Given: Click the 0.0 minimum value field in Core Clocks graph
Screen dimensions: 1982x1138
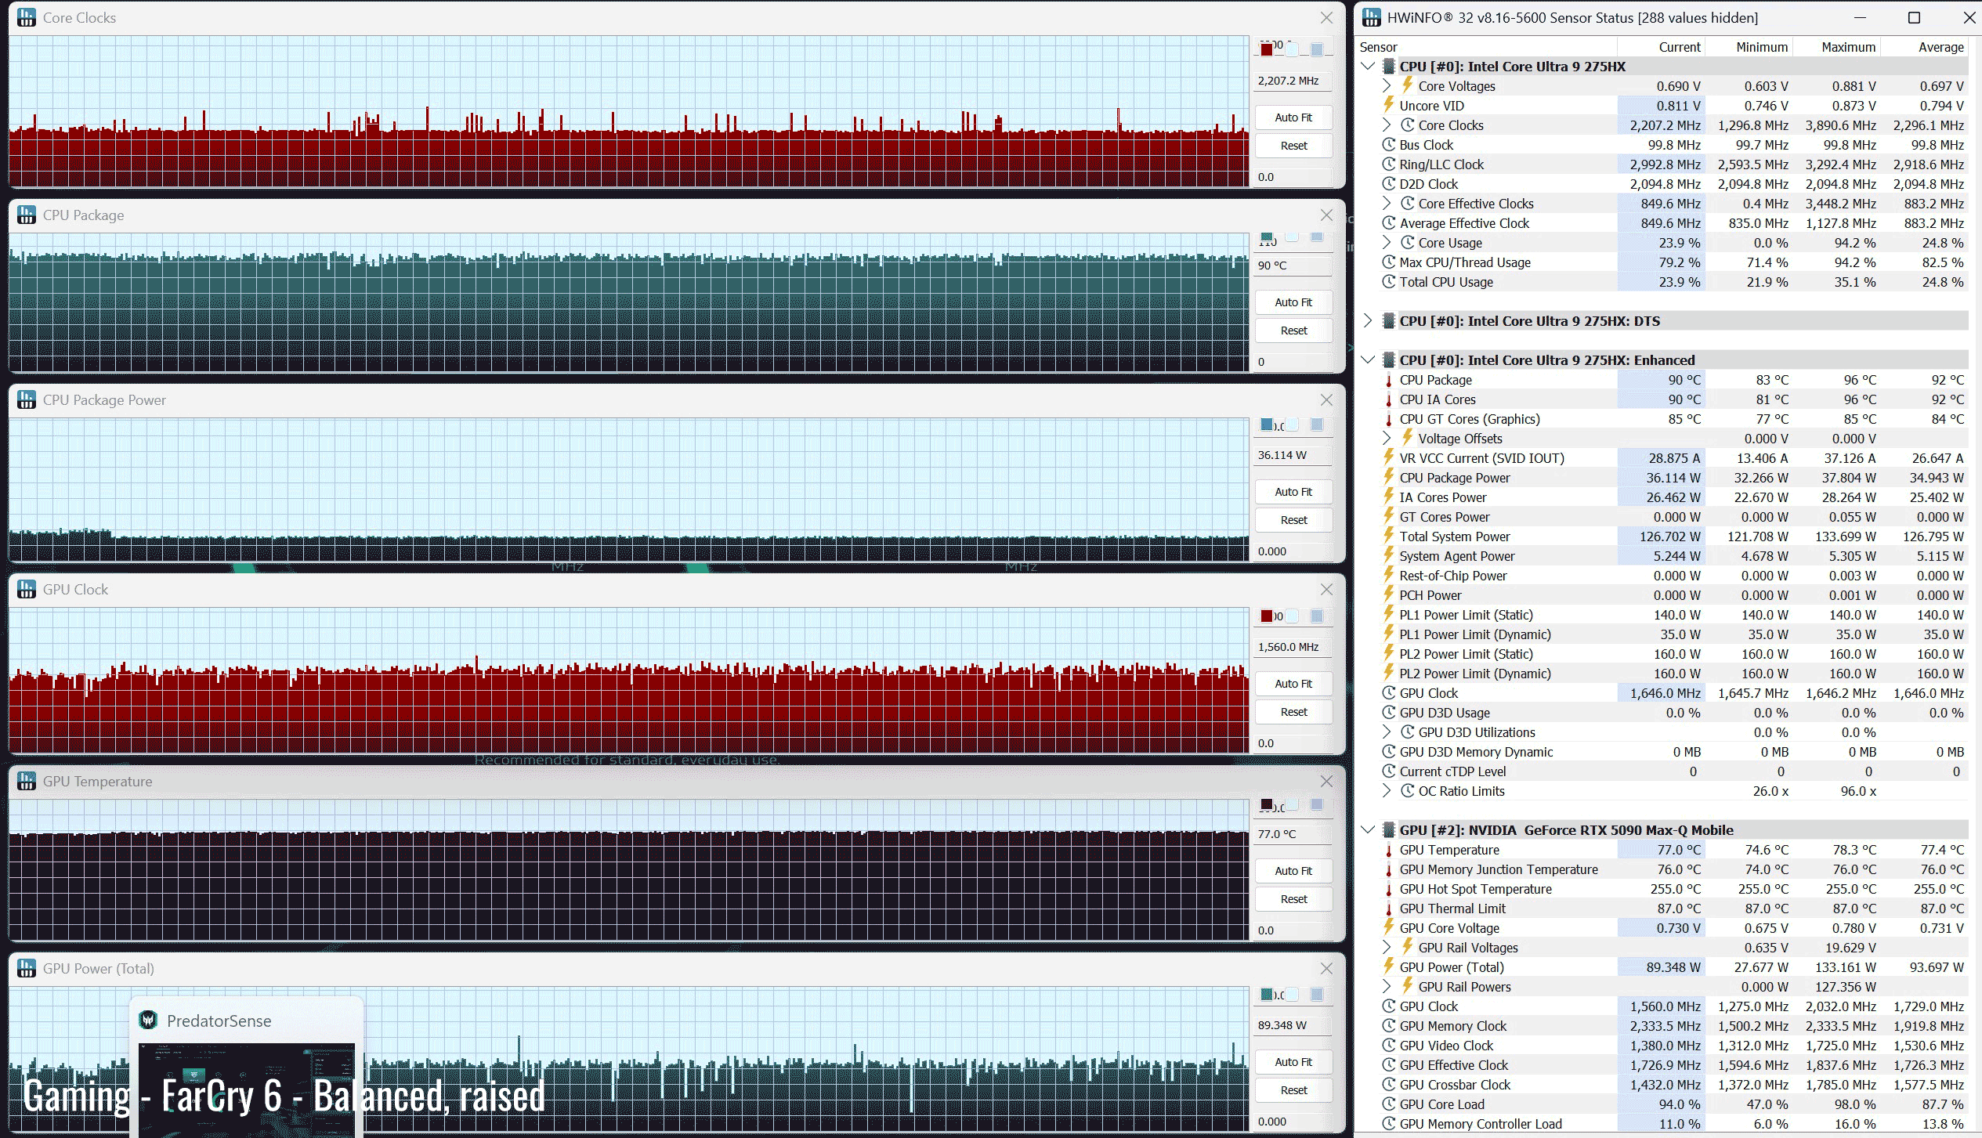Looking at the screenshot, I should [1293, 177].
